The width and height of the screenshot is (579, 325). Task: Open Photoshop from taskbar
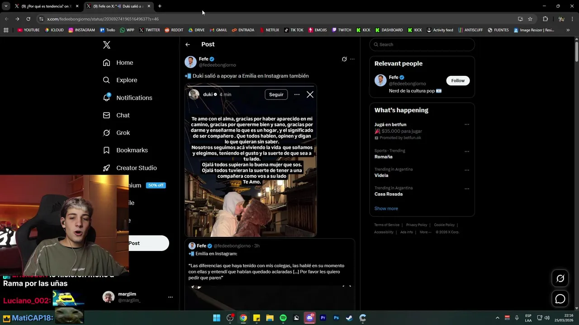[x=336, y=318]
